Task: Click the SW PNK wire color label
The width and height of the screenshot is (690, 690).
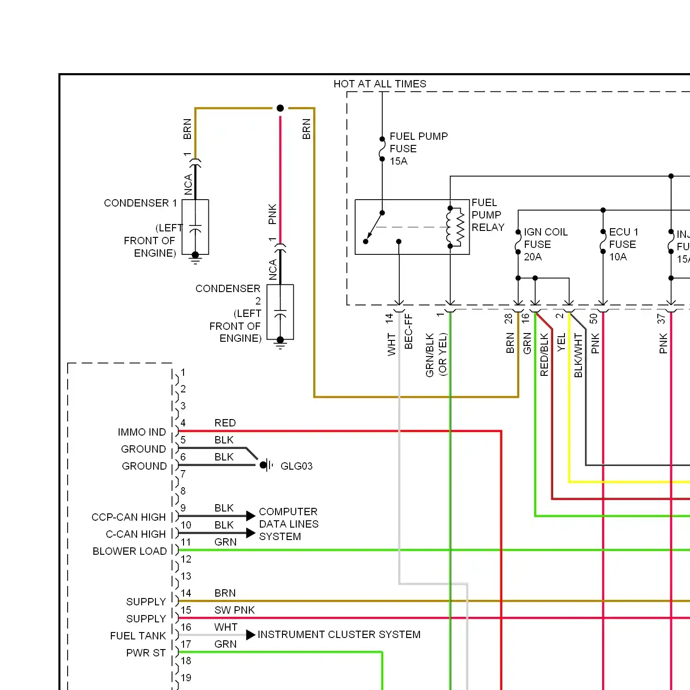Action: pyautogui.click(x=235, y=610)
